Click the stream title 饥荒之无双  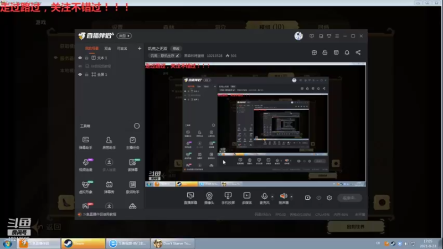tap(158, 49)
